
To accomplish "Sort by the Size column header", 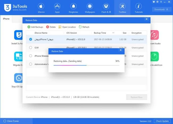I will pyautogui.click(x=125, y=33).
